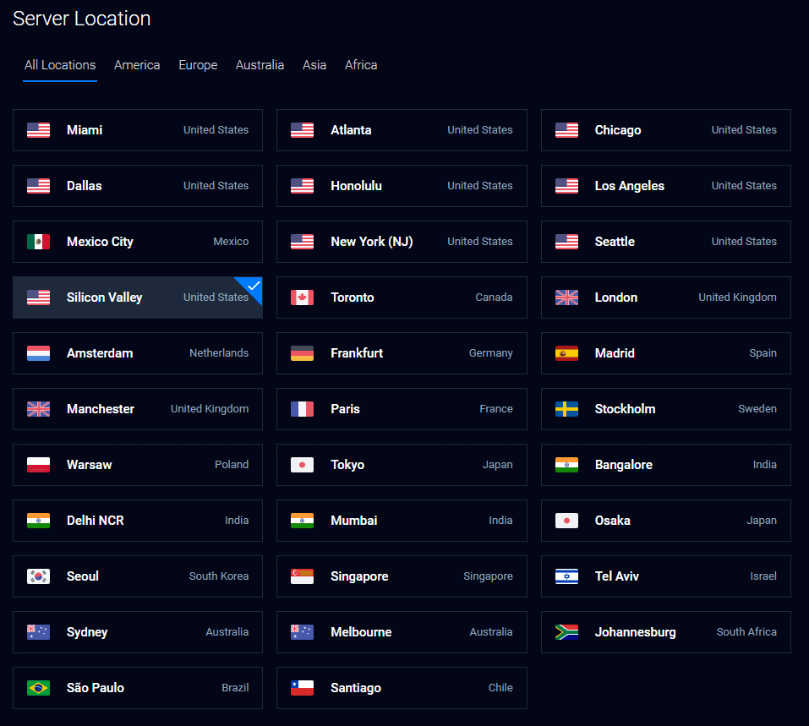The width and height of the screenshot is (809, 726).
Task: Switch to the Europe tab
Action: click(198, 65)
